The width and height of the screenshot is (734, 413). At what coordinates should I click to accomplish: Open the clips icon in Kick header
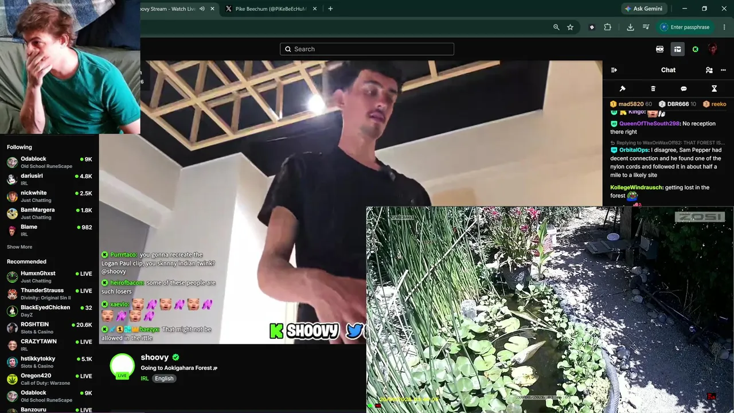(659, 49)
